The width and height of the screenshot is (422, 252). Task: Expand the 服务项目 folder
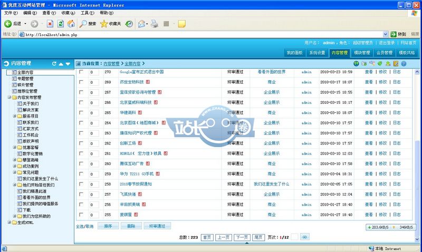(15, 116)
